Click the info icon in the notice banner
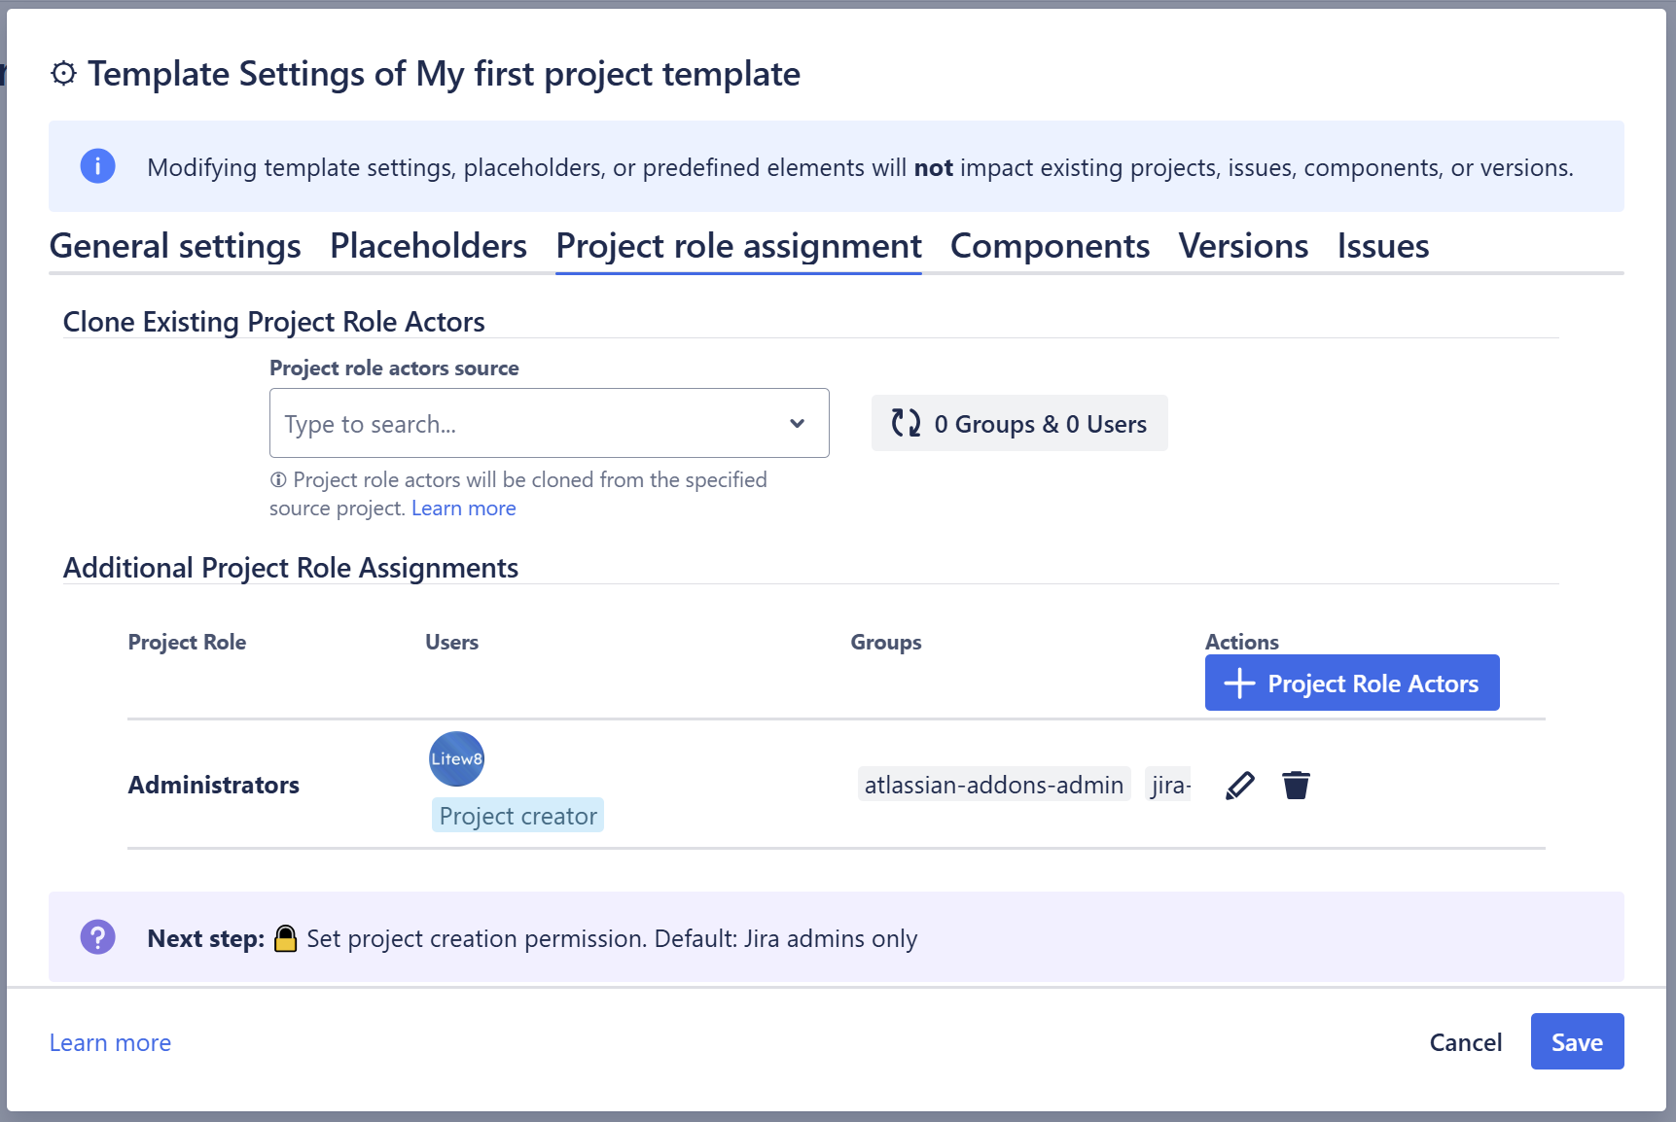This screenshot has height=1122, width=1676. click(x=97, y=166)
